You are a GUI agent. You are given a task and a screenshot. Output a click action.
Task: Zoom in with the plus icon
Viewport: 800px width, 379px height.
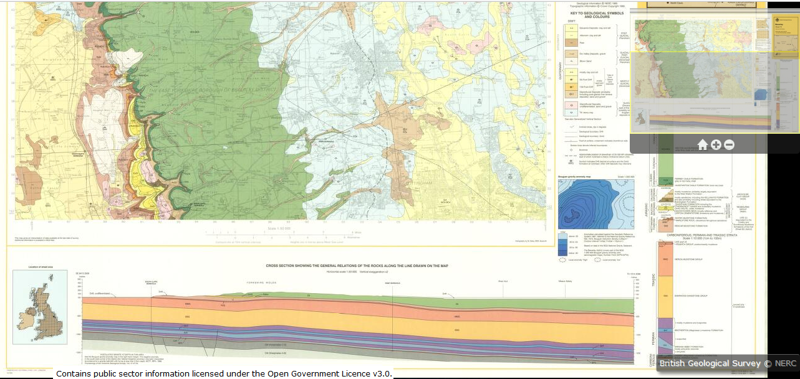(716, 145)
